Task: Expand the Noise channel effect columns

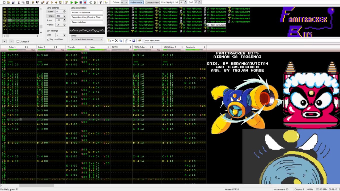Action: pos(108,47)
